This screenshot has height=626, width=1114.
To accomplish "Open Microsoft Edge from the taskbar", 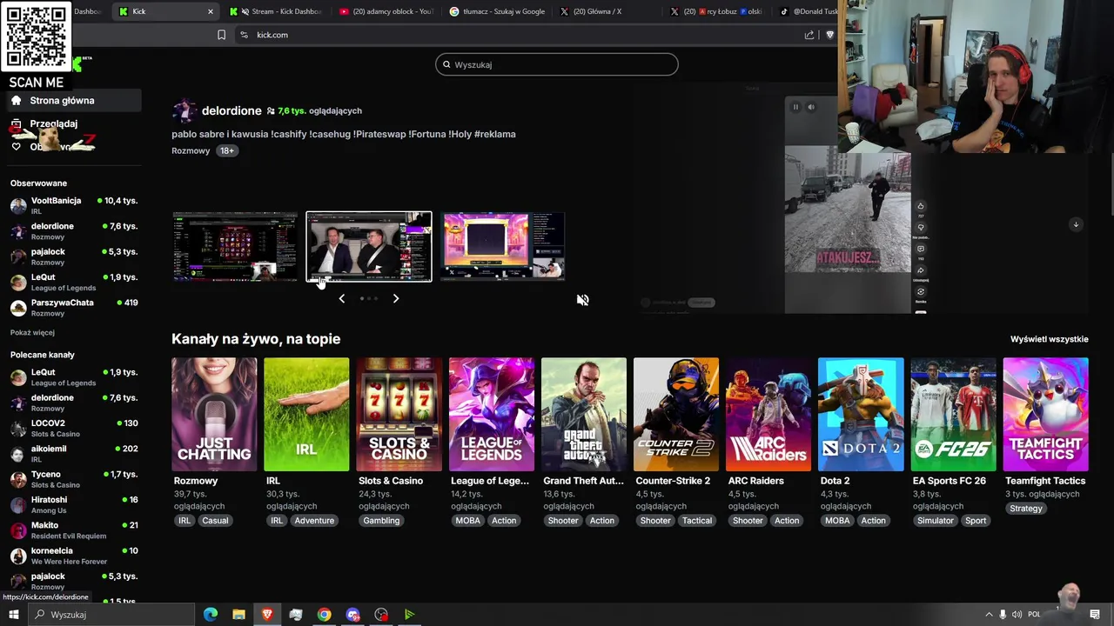I will pyautogui.click(x=211, y=615).
